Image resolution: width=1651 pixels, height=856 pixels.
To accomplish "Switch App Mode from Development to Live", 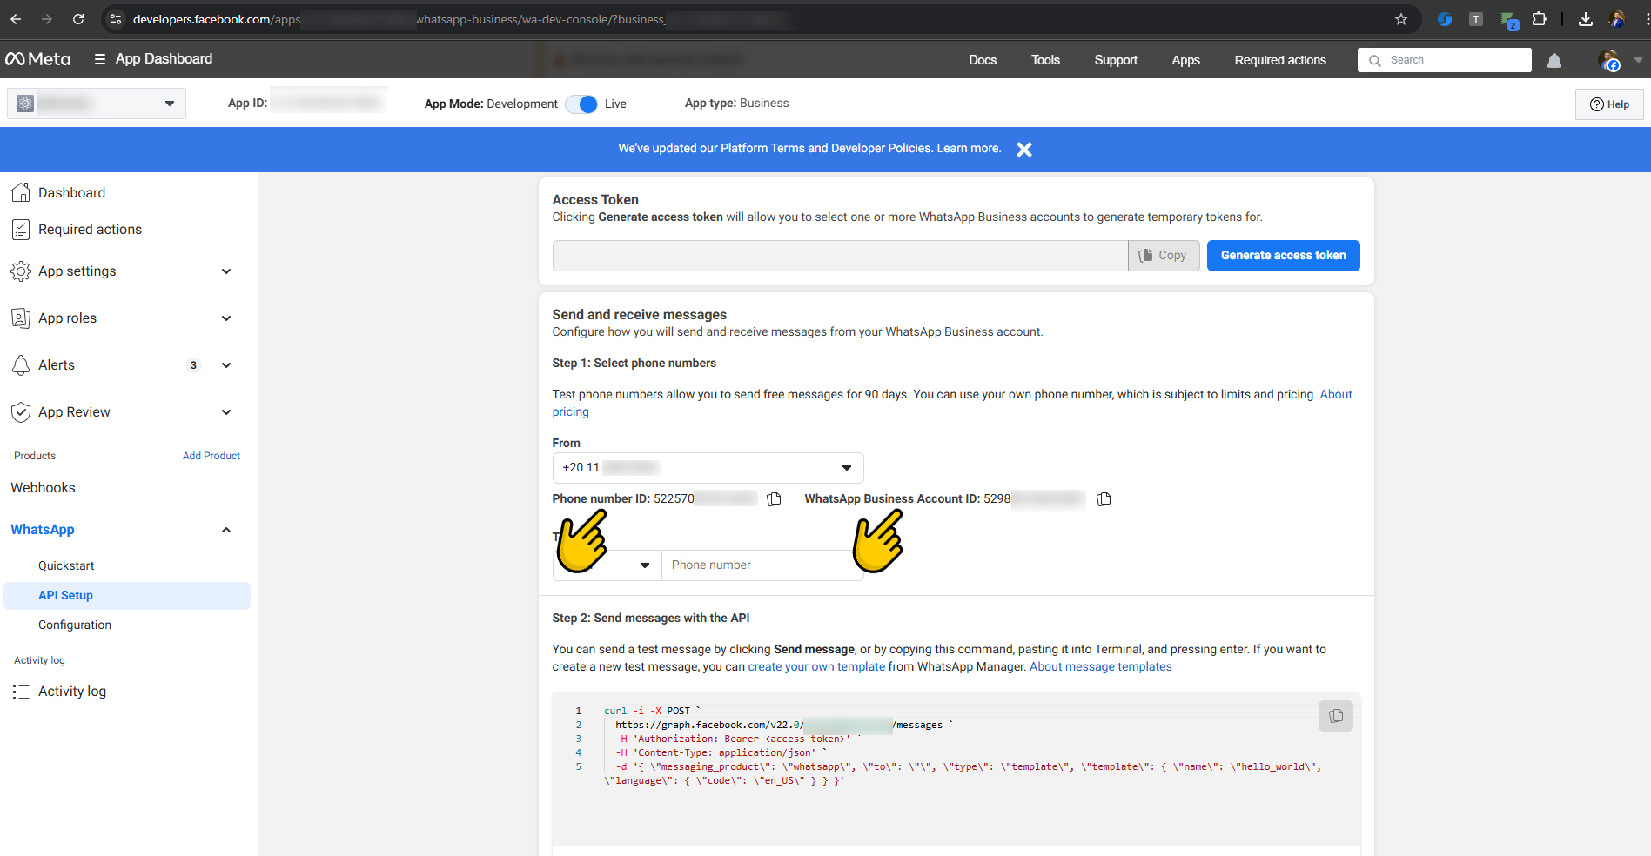I will coord(581,104).
